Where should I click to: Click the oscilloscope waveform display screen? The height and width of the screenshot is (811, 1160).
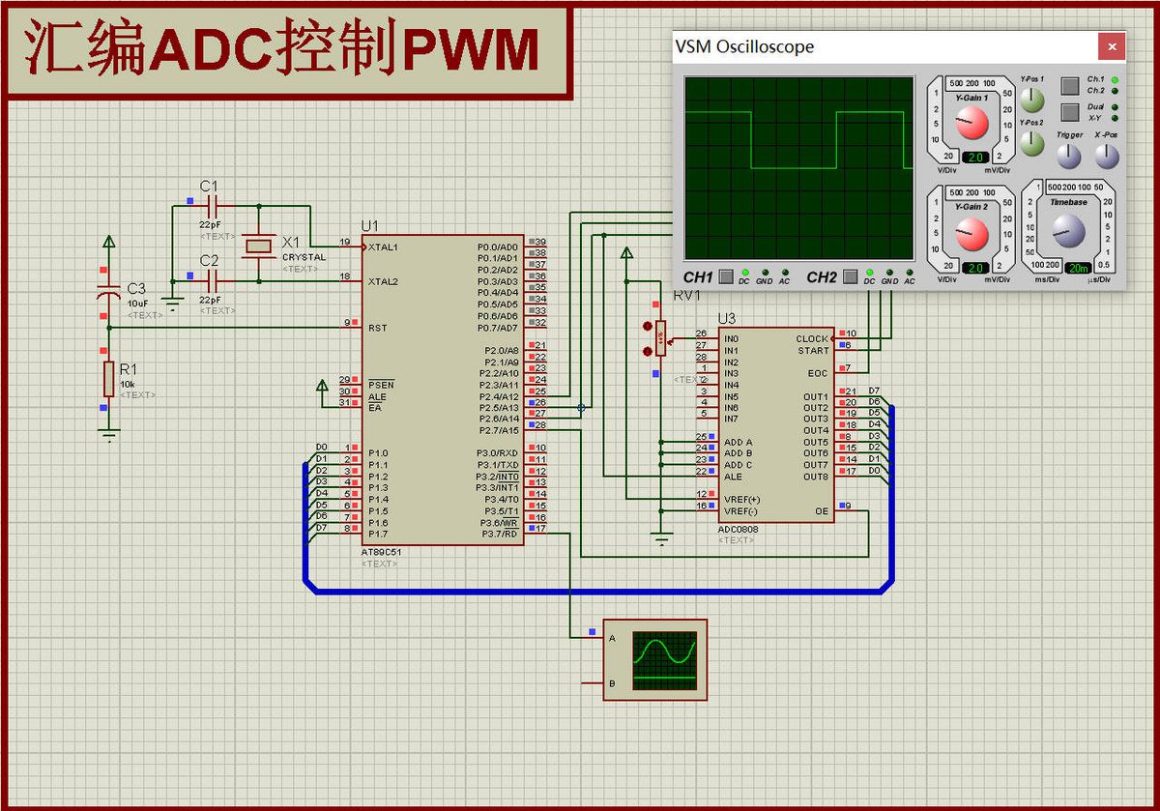[798, 168]
